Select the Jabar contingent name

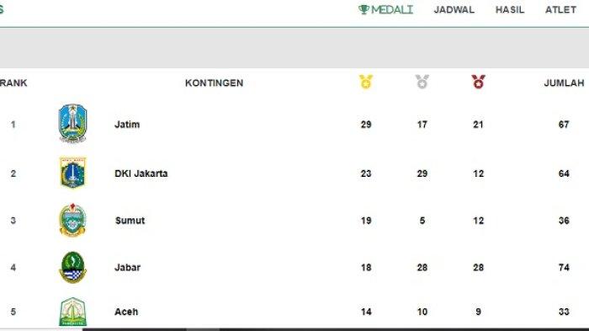[127, 268]
